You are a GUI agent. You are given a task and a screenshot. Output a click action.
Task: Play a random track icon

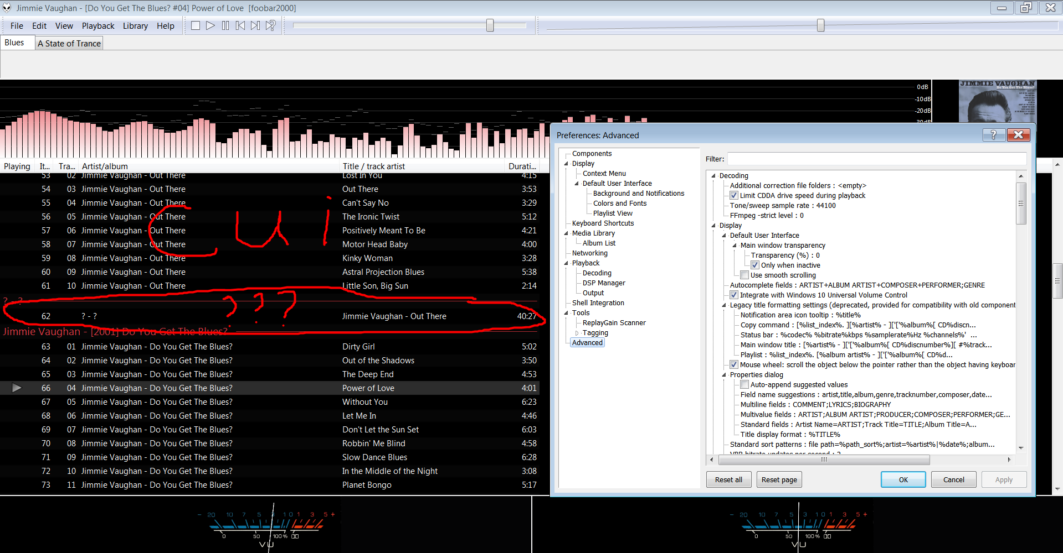pyautogui.click(x=270, y=25)
